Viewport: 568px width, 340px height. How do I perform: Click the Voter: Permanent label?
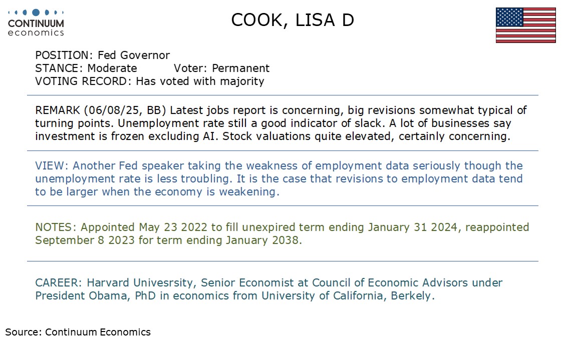(222, 68)
